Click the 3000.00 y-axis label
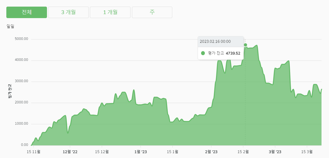Image resolution: width=329 pixels, height=158 pixels. (21, 81)
